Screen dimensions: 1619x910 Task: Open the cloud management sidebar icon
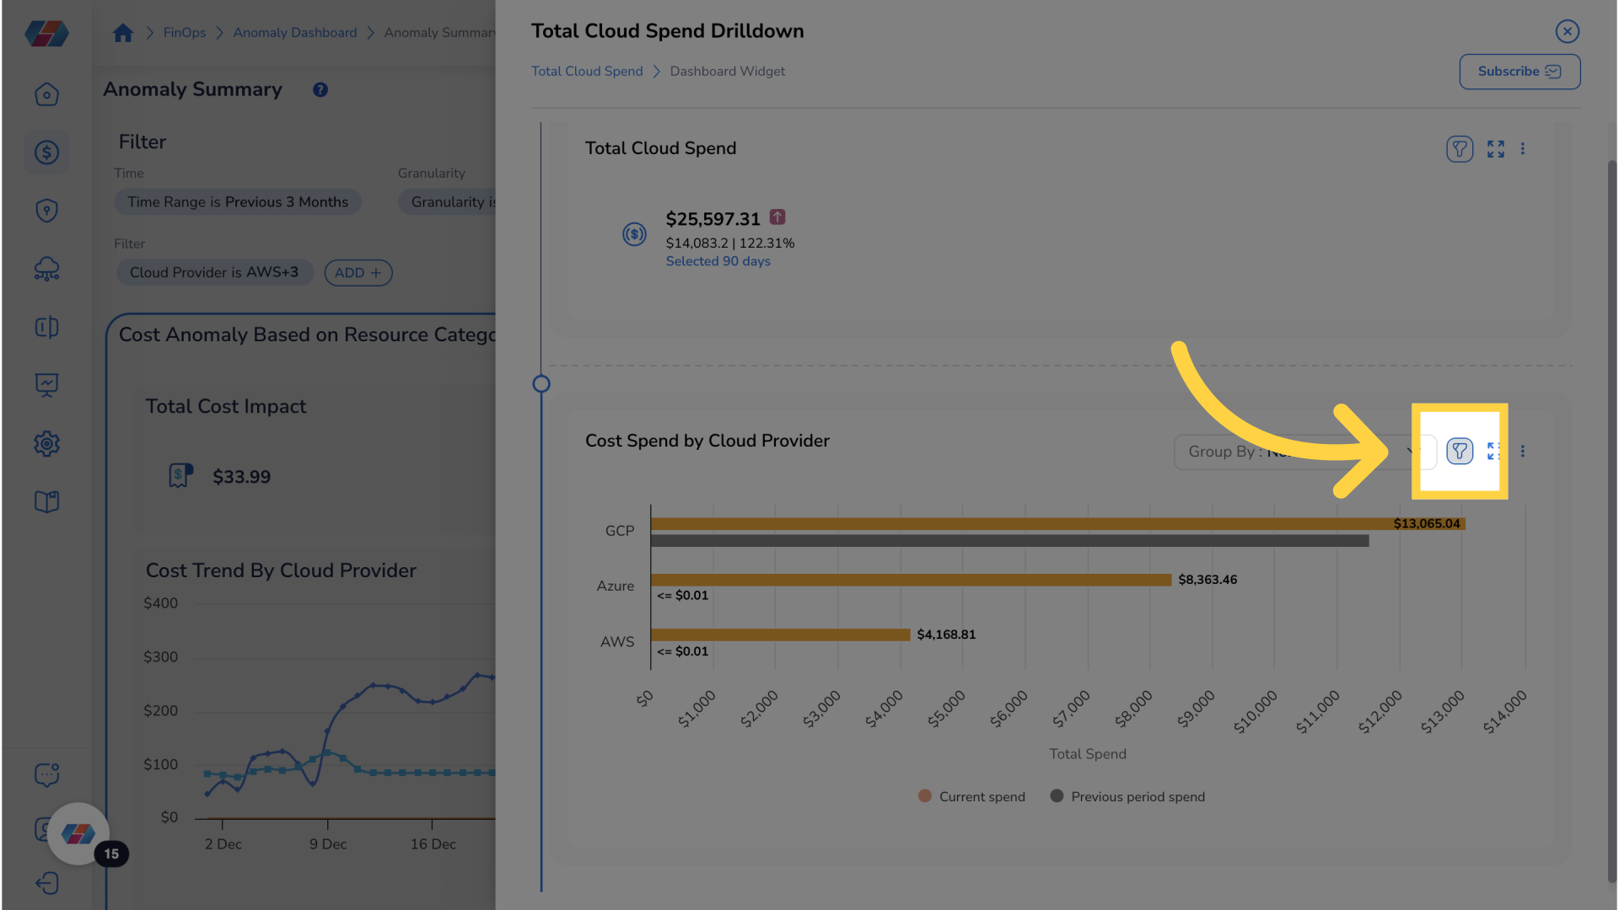[46, 269]
